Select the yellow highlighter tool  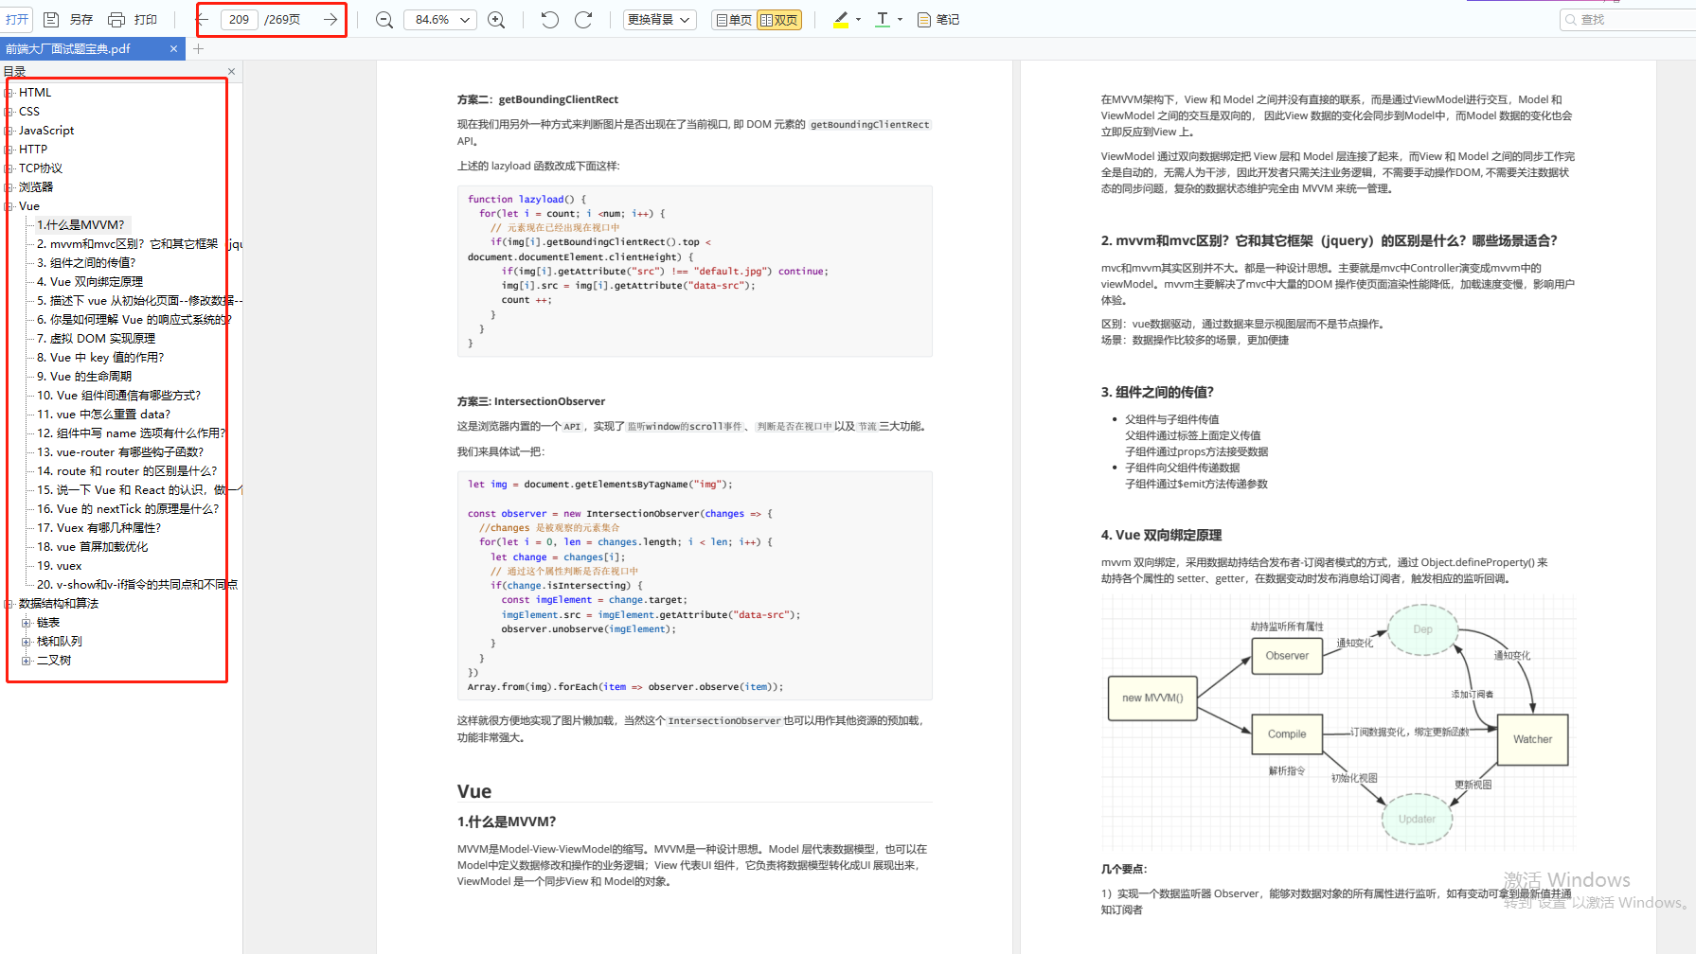click(x=840, y=20)
